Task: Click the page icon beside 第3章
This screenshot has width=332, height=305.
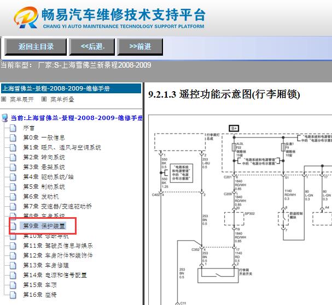Action: (13, 167)
